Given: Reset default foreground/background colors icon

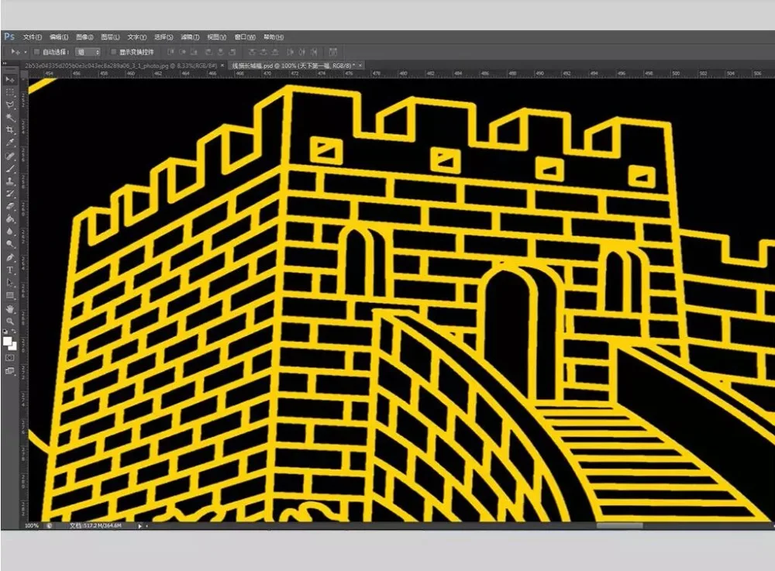Looking at the screenshot, I should coord(5,332).
